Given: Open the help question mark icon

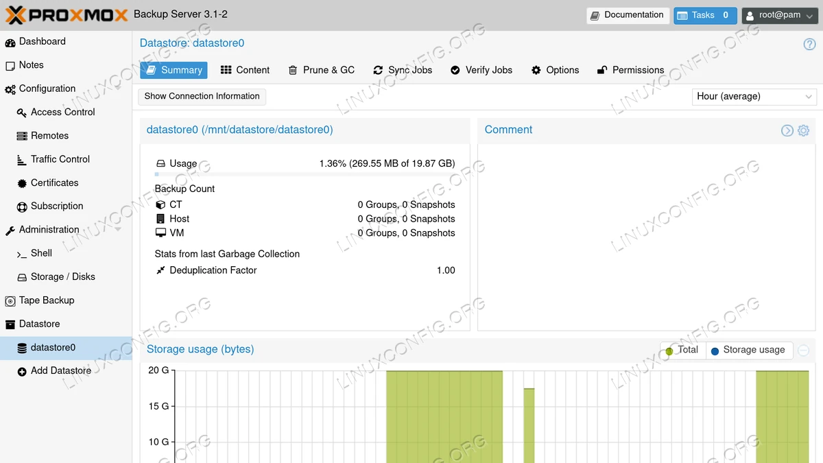Looking at the screenshot, I should coord(809,44).
